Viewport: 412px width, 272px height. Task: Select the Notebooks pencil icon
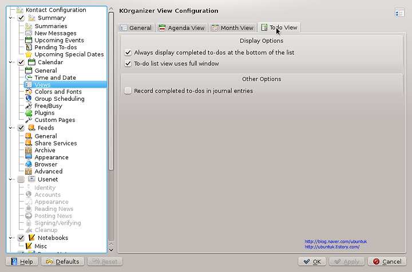pyautogui.click(x=31, y=238)
